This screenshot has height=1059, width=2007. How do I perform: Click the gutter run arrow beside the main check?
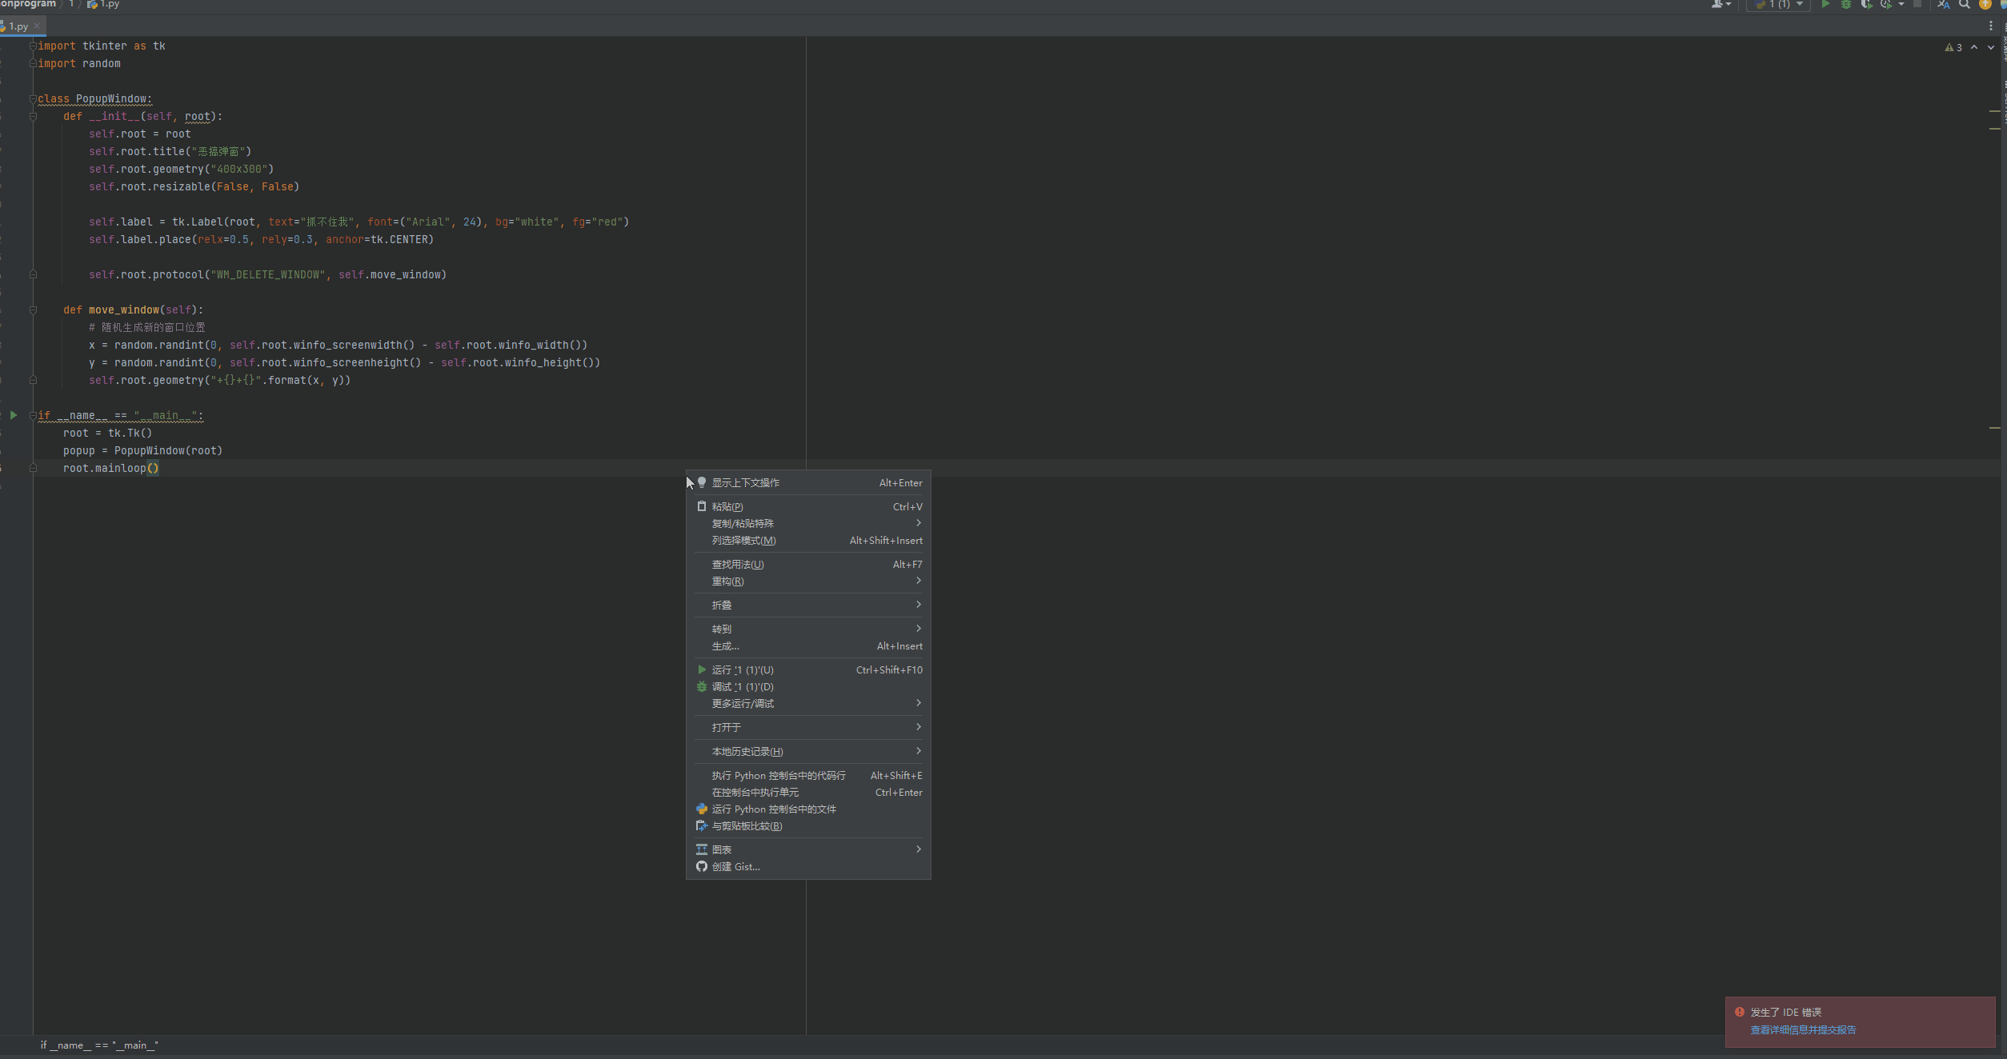click(x=14, y=415)
